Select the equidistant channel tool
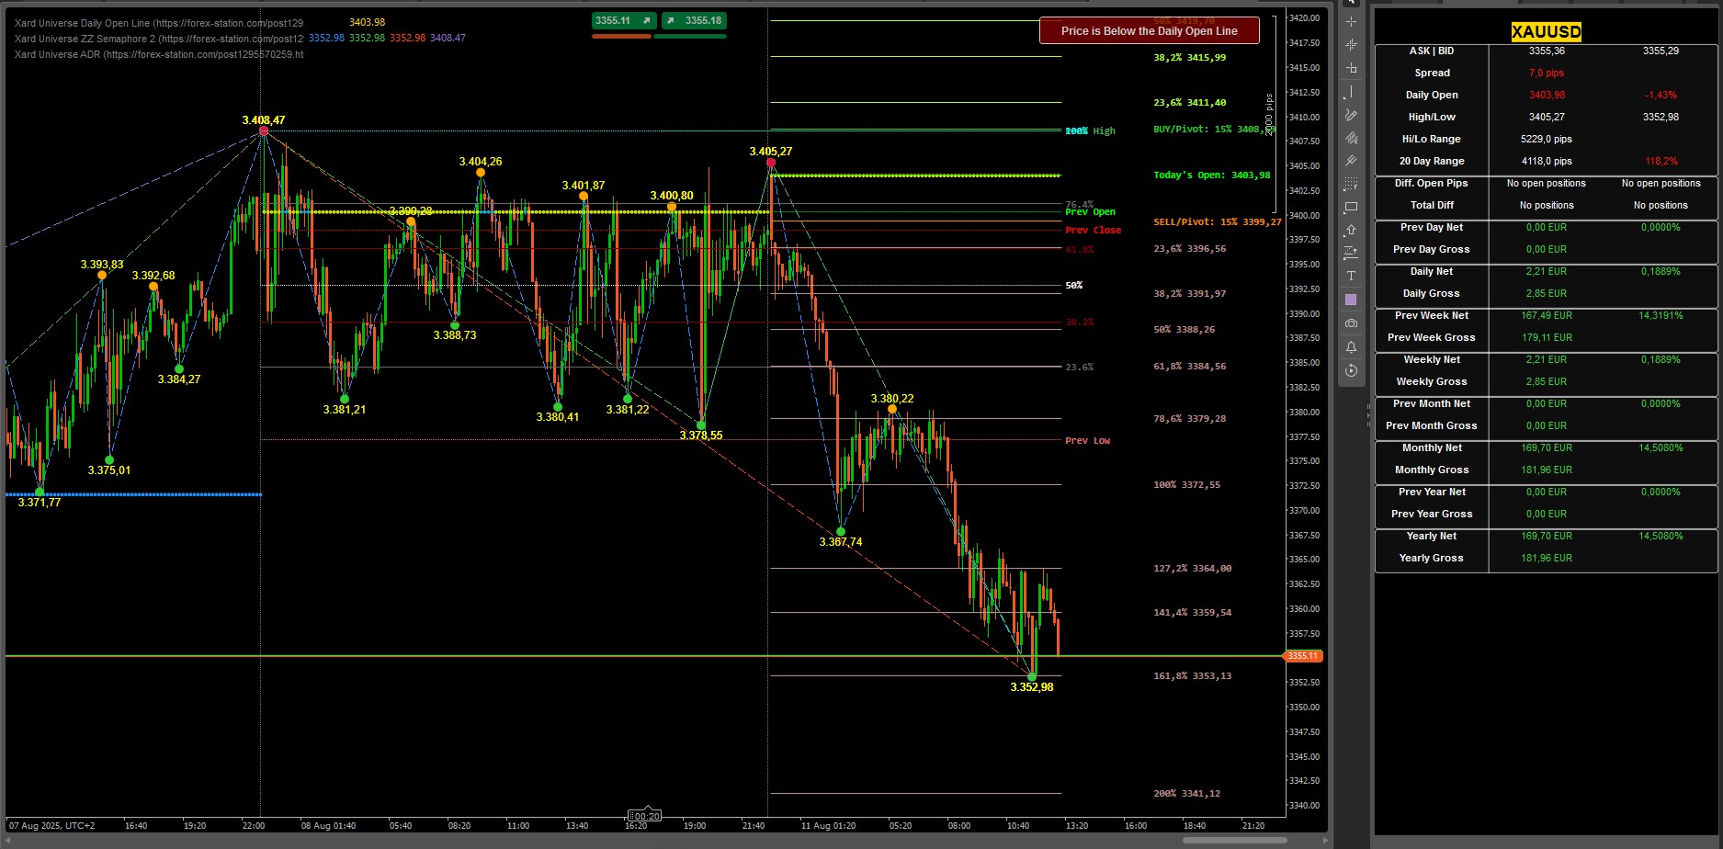This screenshot has height=849, width=1723. coord(1351,138)
